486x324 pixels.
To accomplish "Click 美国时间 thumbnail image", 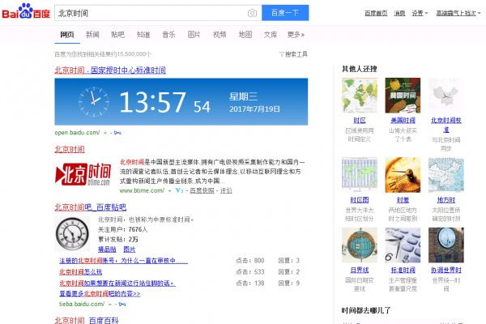I will [403, 96].
